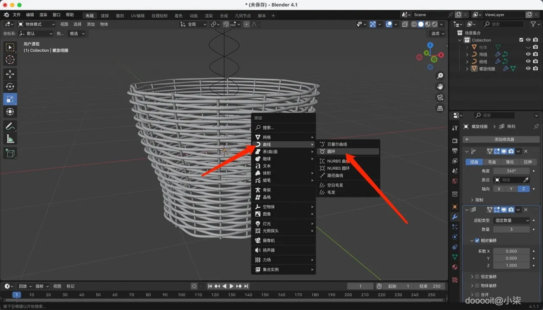Image resolution: width=543 pixels, height=310 pixels.
Task: Switch to the 建模 workspace tab
Action: [105, 15]
